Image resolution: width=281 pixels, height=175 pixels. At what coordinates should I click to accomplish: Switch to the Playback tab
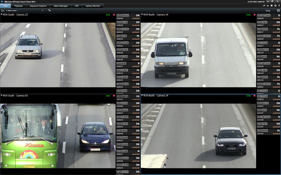pos(19,6)
